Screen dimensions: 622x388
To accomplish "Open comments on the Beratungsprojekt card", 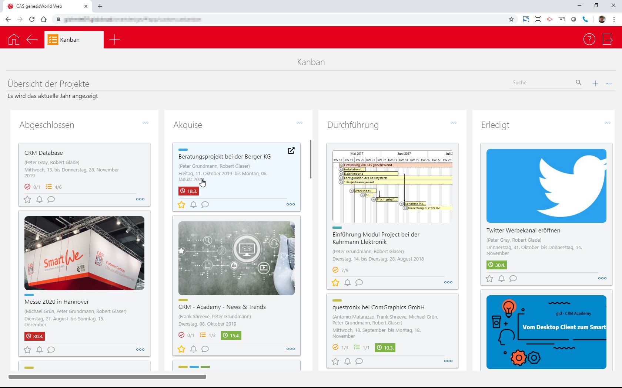I will click(205, 204).
